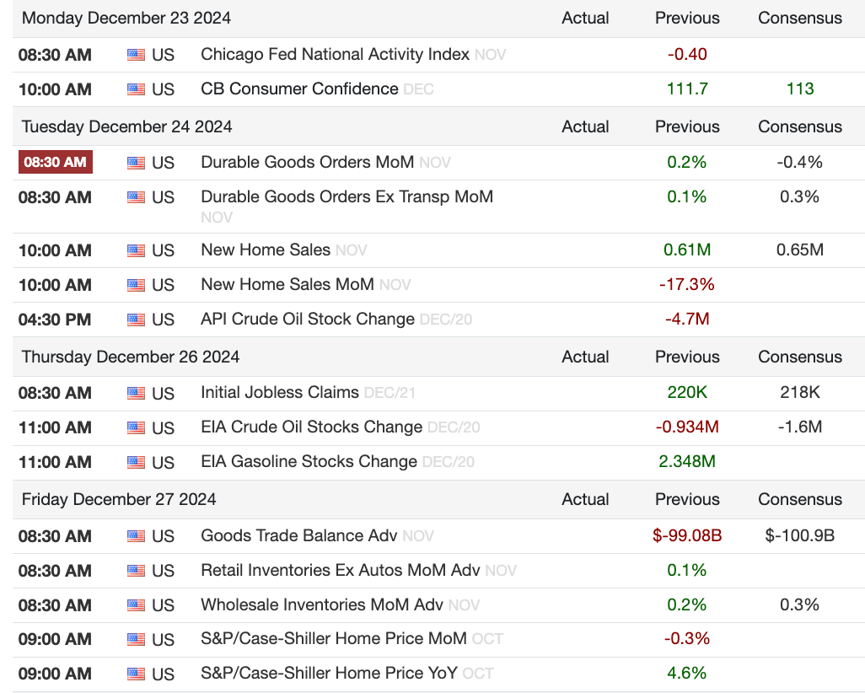
Task: Click the US flag beside Chicago Fed National Activity Index
Action: [136, 55]
